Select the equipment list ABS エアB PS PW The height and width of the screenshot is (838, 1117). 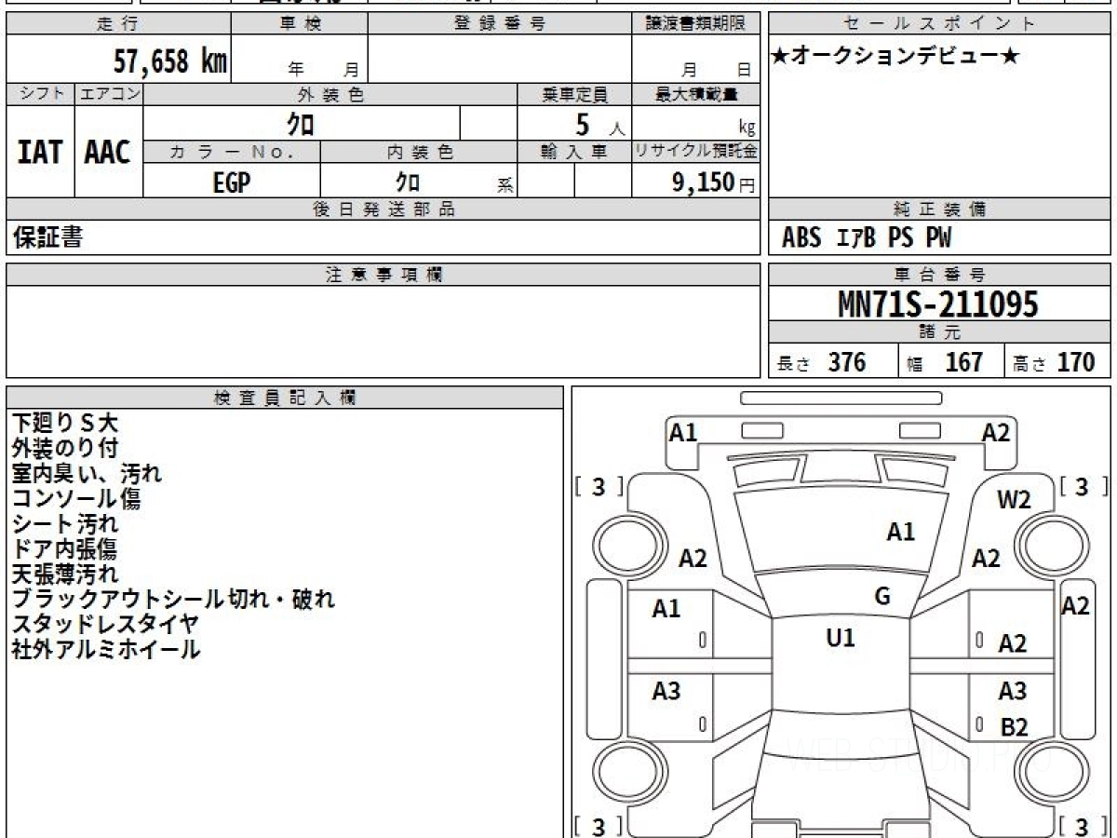pos(867,238)
